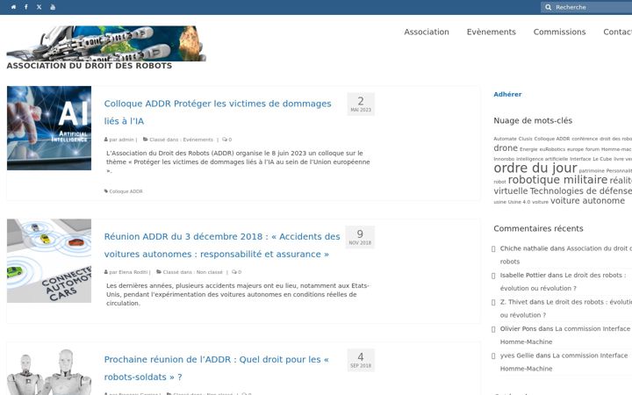Select the Automate keyword tag
Image resolution: width=632 pixels, height=395 pixels.
click(505, 139)
